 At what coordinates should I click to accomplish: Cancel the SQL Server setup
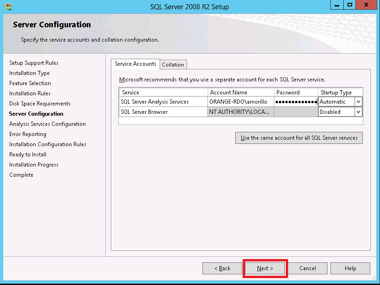307,268
